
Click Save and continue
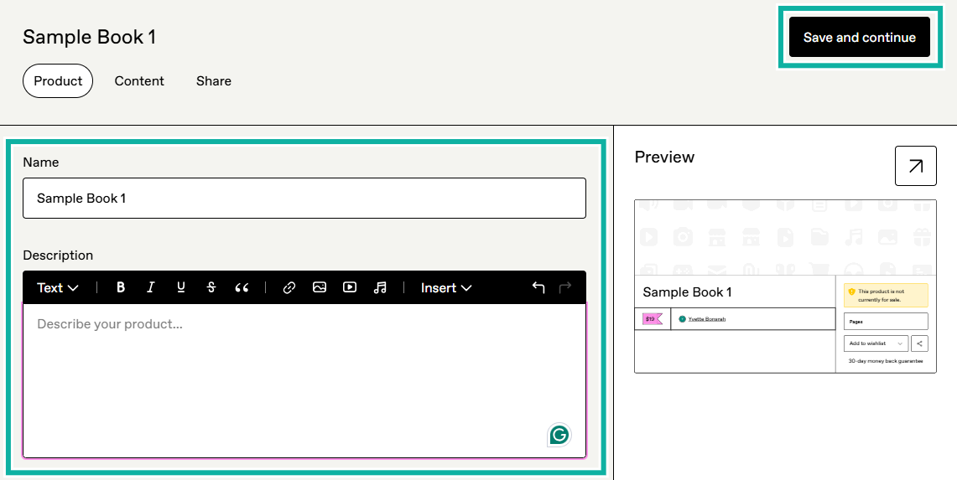pyautogui.click(x=860, y=37)
